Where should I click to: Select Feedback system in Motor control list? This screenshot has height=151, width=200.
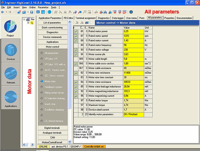(53, 87)
